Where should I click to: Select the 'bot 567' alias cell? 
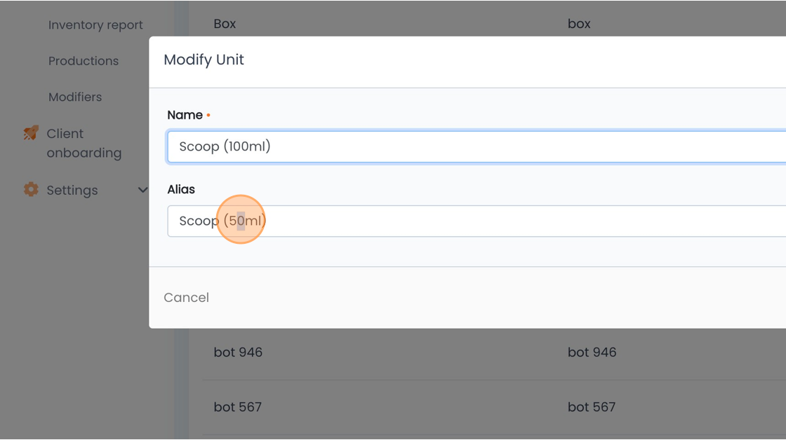[592, 406]
